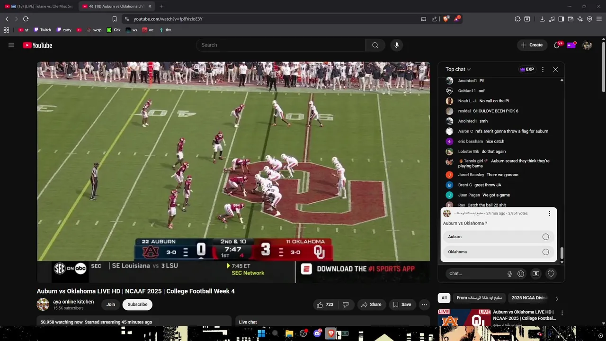Open the poll's three-dot menu
This screenshot has width=606, height=341.
(549, 214)
